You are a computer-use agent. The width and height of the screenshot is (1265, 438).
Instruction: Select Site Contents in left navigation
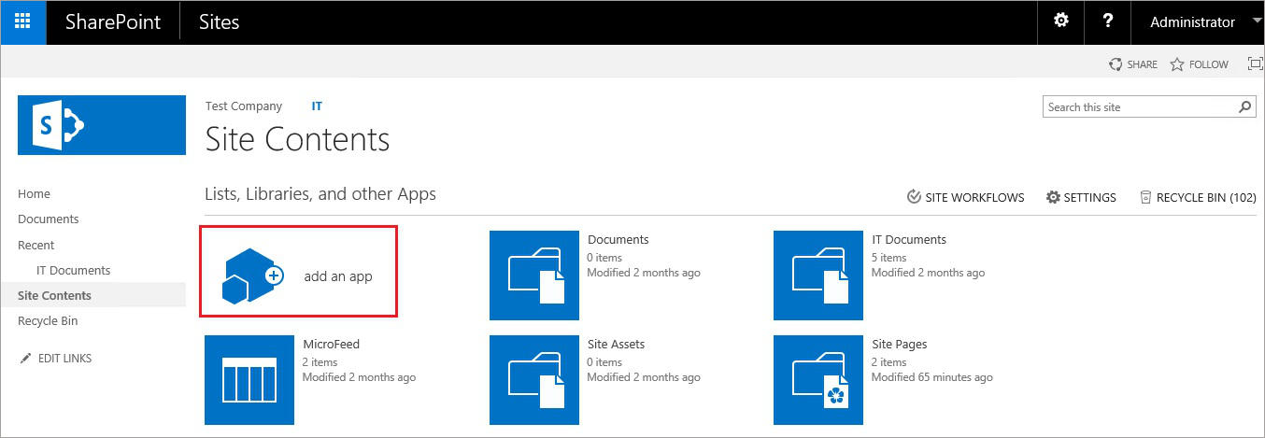pyautogui.click(x=55, y=296)
